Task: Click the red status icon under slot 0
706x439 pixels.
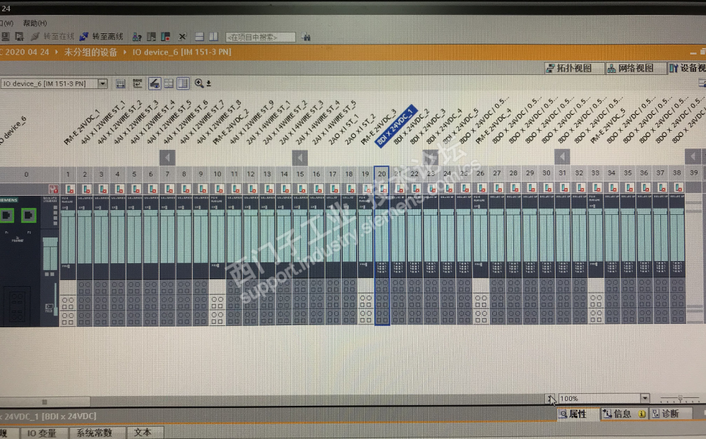Action: tap(53, 189)
